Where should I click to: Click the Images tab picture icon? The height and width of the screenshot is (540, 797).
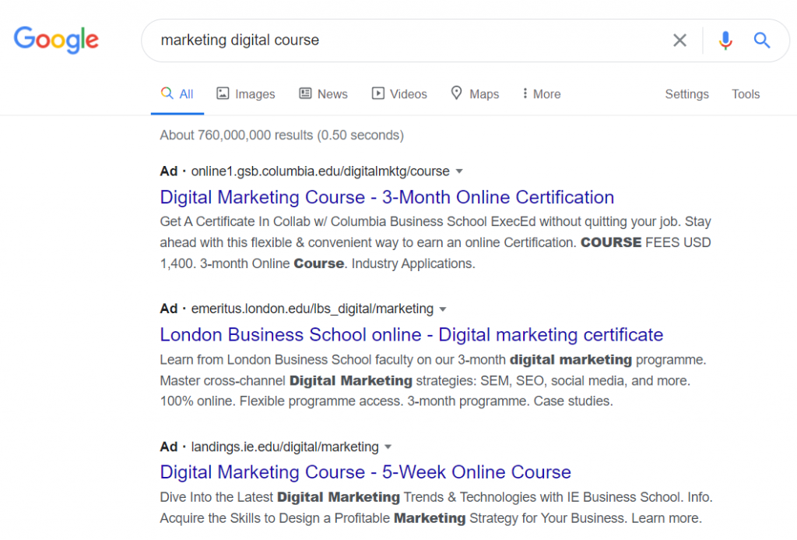(223, 94)
